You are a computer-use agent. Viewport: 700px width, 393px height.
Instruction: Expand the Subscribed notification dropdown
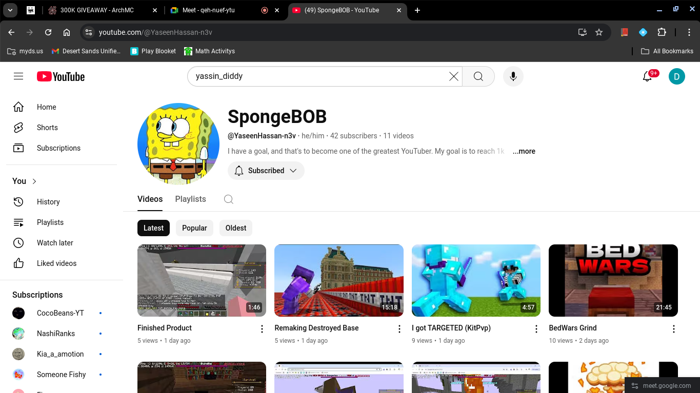(x=266, y=171)
